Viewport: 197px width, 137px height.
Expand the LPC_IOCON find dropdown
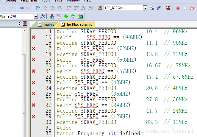[x=145, y=8]
